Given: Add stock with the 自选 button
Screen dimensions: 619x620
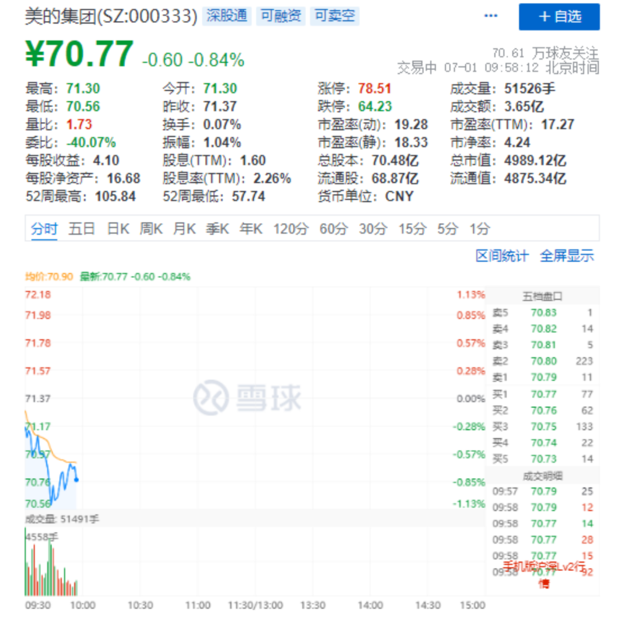Looking at the screenshot, I should pyautogui.click(x=559, y=17).
